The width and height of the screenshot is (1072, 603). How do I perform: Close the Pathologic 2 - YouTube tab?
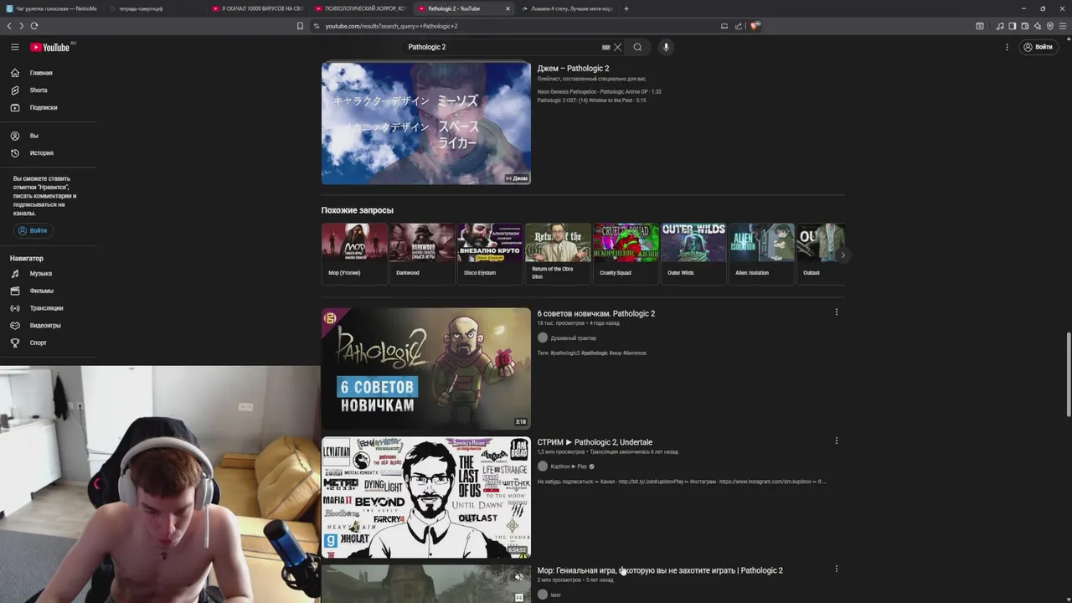click(508, 8)
